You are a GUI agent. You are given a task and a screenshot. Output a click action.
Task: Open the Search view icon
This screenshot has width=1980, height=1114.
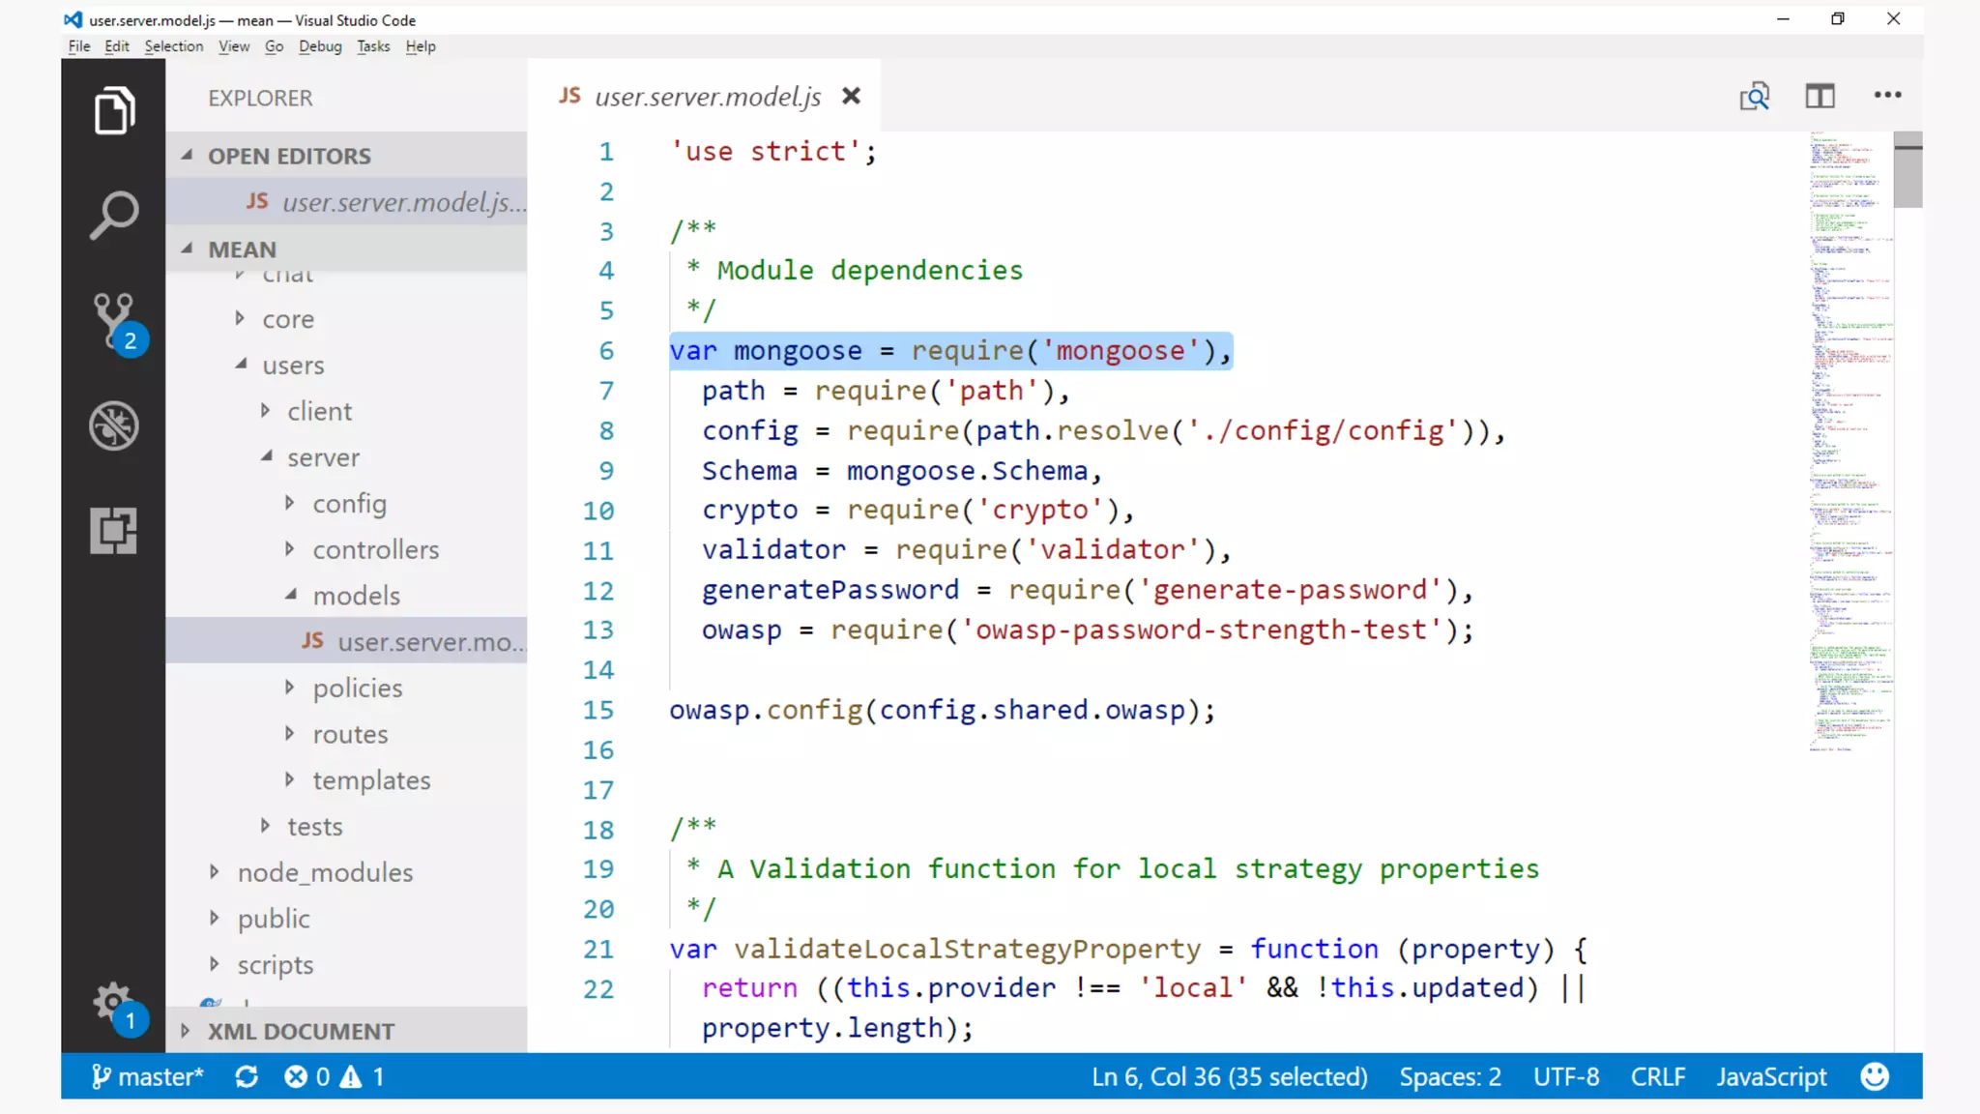(x=114, y=215)
